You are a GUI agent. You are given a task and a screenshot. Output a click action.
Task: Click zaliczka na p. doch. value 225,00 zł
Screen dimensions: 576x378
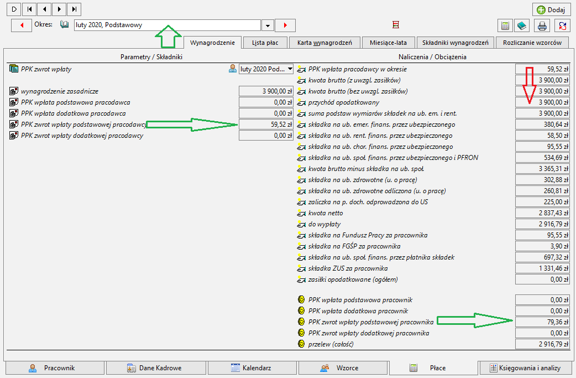coord(542,202)
